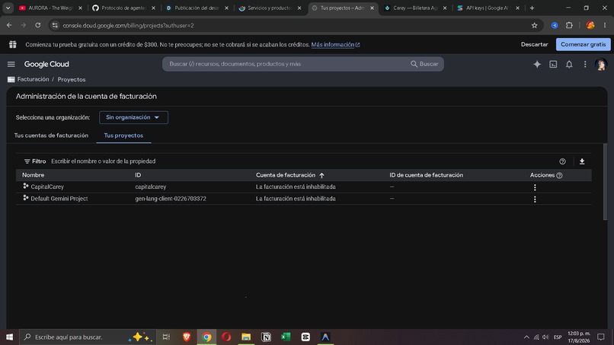Click the Buscar search button
This screenshot has height=345, width=614.
424,64
